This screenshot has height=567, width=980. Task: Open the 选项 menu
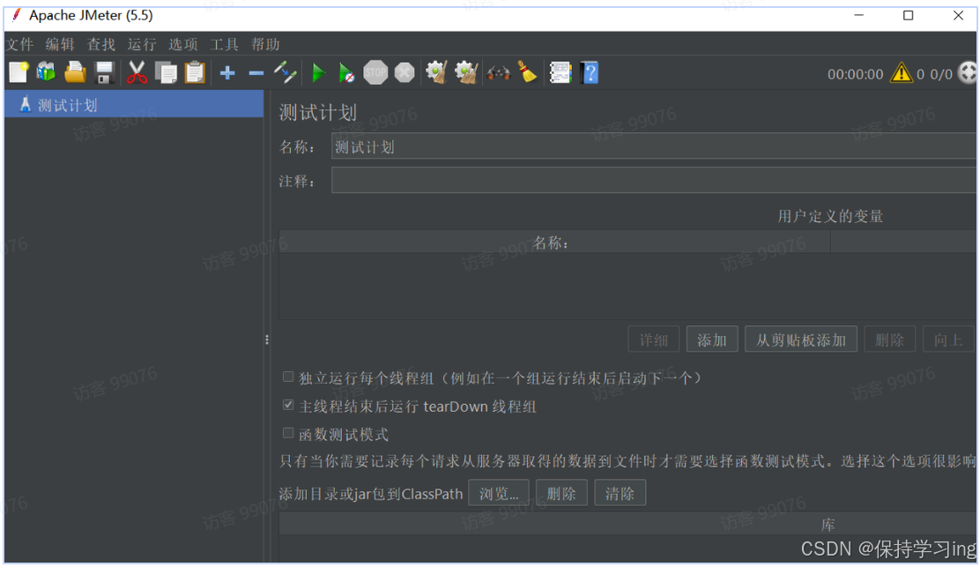tap(183, 43)
